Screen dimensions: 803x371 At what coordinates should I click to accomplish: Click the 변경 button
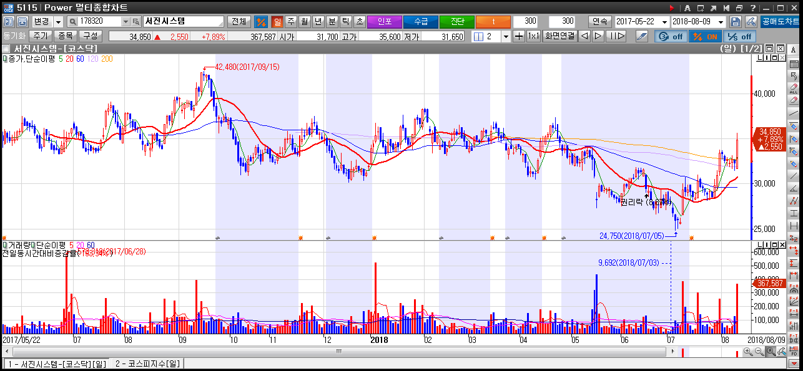point(42,21)
